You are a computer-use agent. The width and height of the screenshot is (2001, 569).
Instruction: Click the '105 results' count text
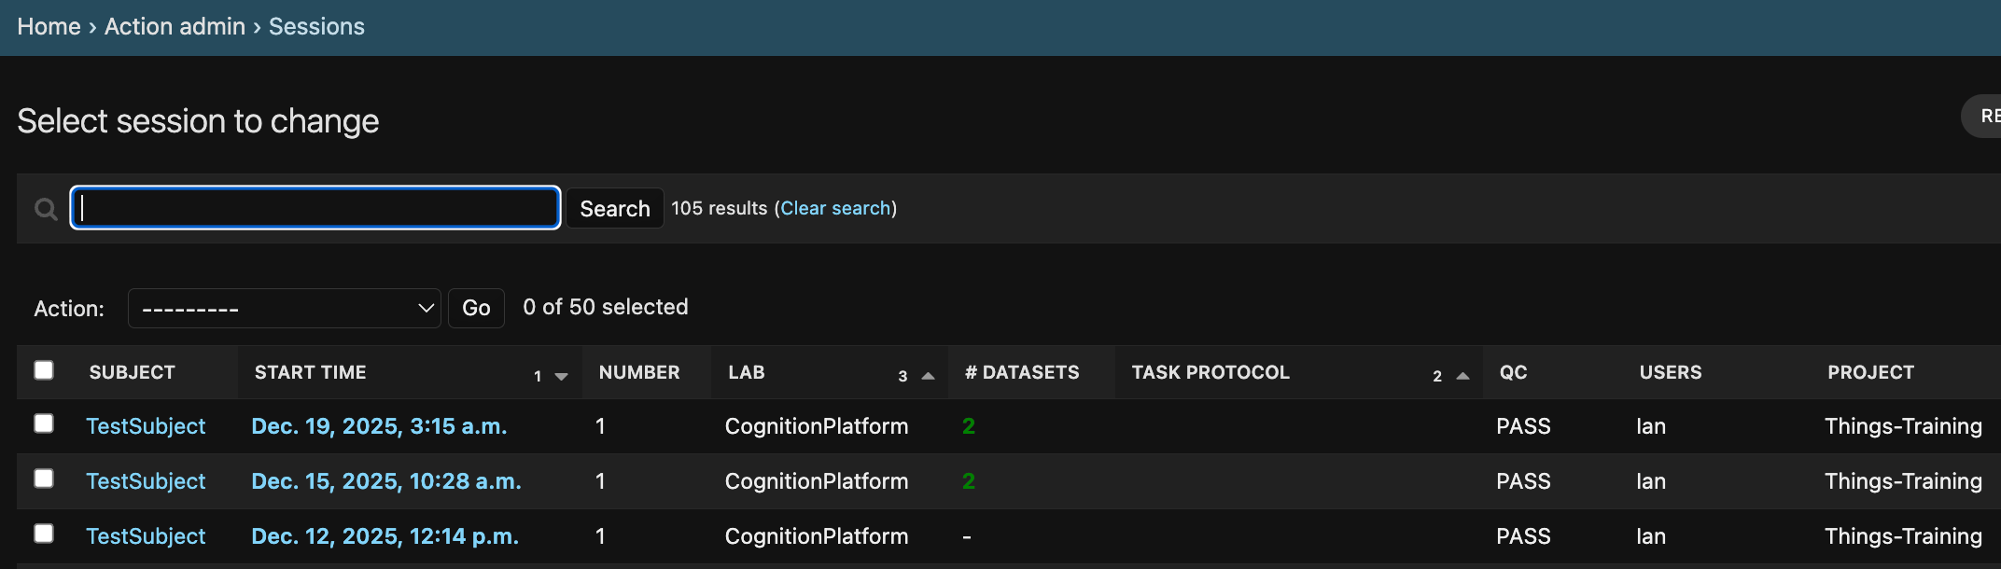coord(720,208)
